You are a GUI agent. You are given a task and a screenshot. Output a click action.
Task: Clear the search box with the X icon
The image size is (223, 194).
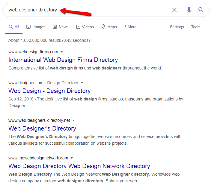point(174,10)
